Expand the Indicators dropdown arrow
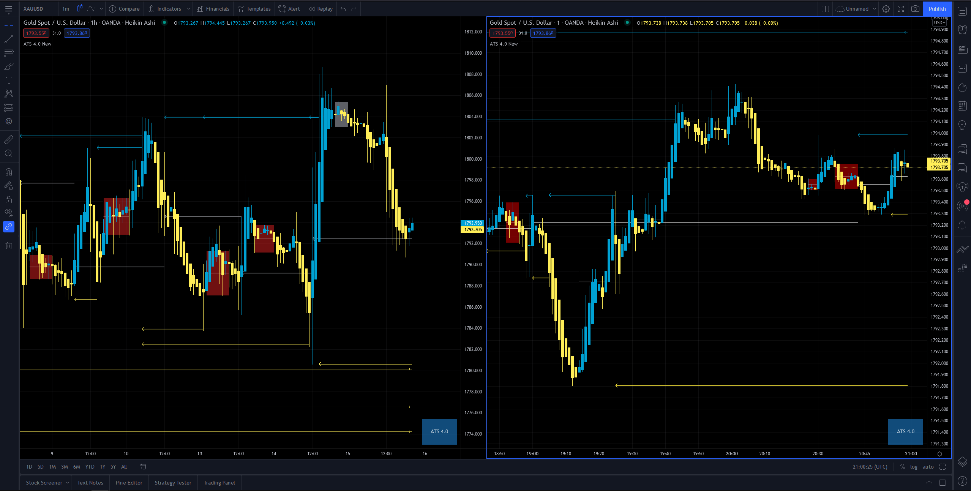The image size is (971, 491). (188, 9)
